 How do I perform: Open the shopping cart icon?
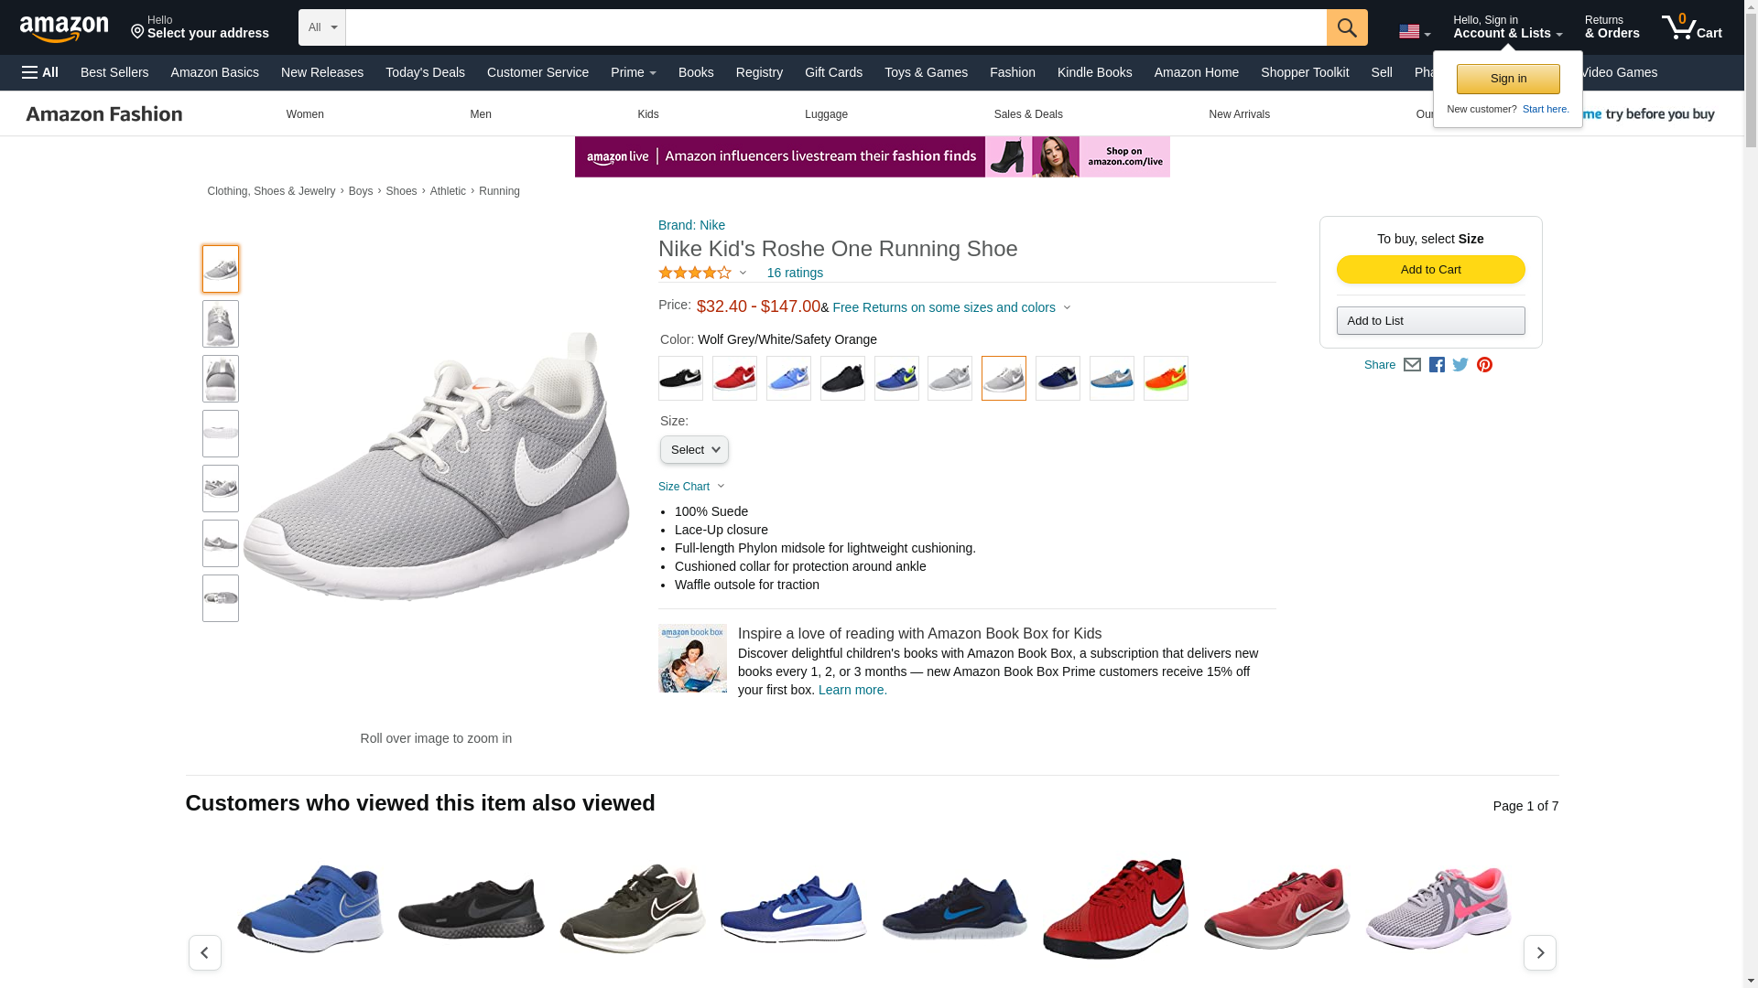click(1690, 27)
